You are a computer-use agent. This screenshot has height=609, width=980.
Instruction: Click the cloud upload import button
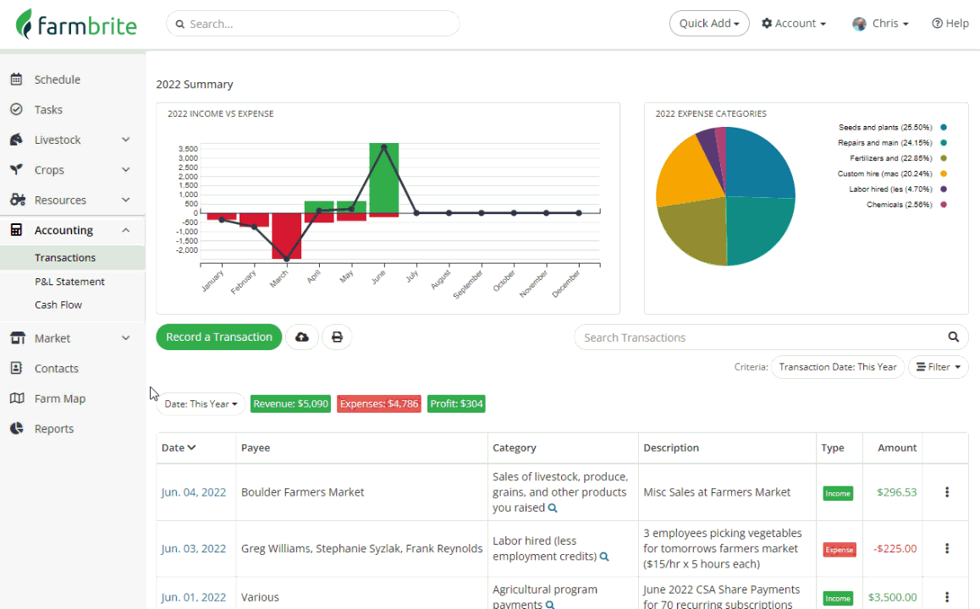click(x=302, y=337)
